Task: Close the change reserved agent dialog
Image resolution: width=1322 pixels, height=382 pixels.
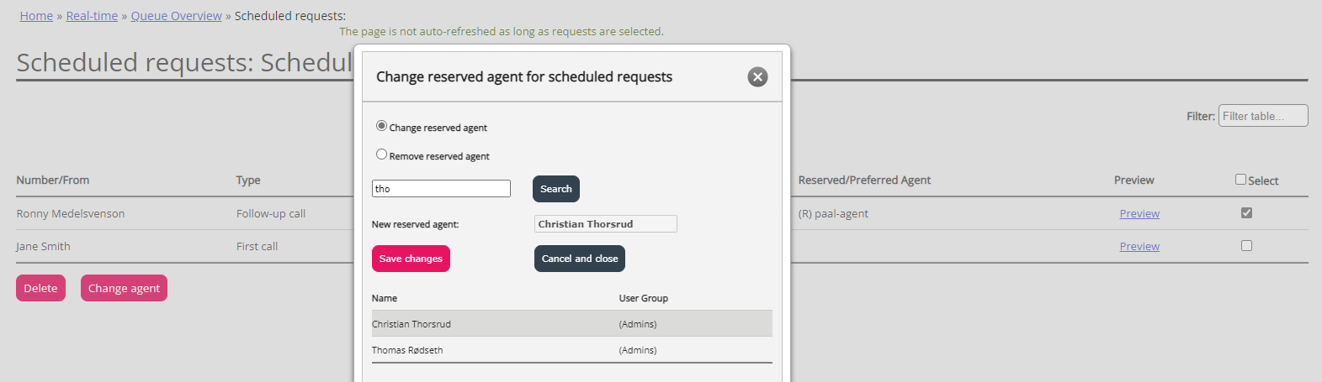Action: [757, 77]
